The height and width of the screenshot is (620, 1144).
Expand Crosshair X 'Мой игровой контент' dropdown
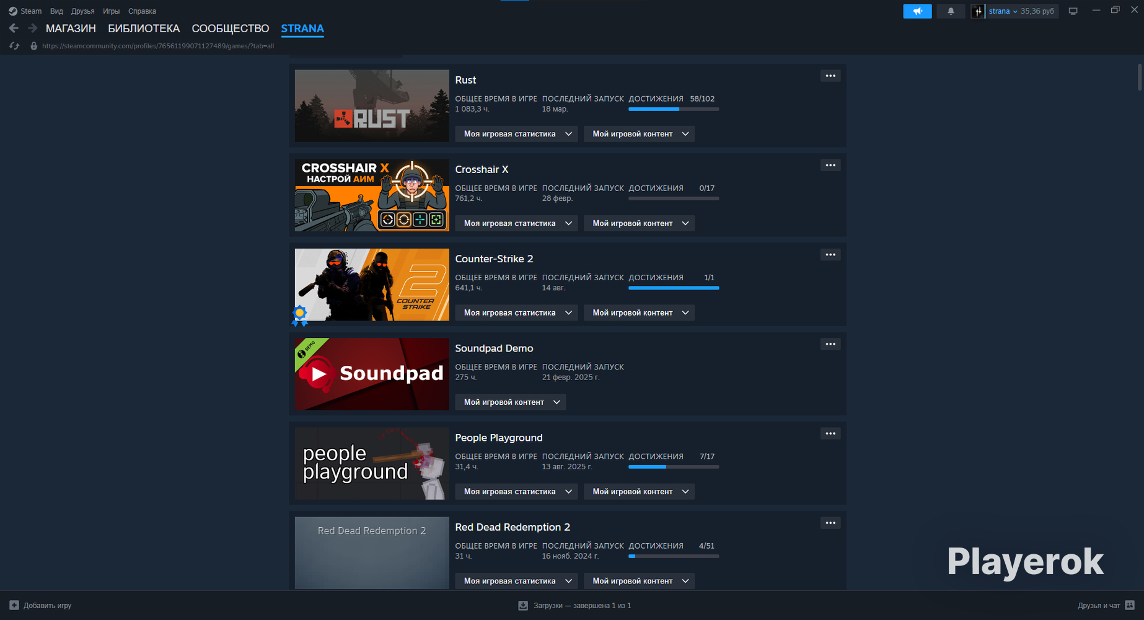pyautogui.click(x=639, y=223)
